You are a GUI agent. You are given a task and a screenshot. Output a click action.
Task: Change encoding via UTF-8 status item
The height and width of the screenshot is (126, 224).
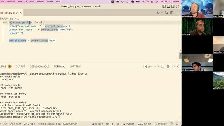[x=110, y=124]
